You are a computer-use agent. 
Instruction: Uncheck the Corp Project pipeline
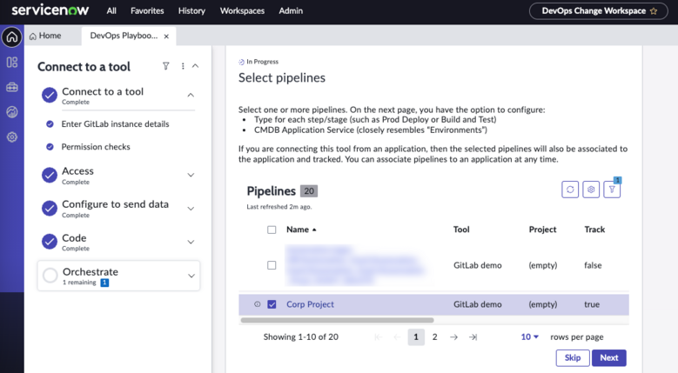pyautogui.click(x=272, y=304)
